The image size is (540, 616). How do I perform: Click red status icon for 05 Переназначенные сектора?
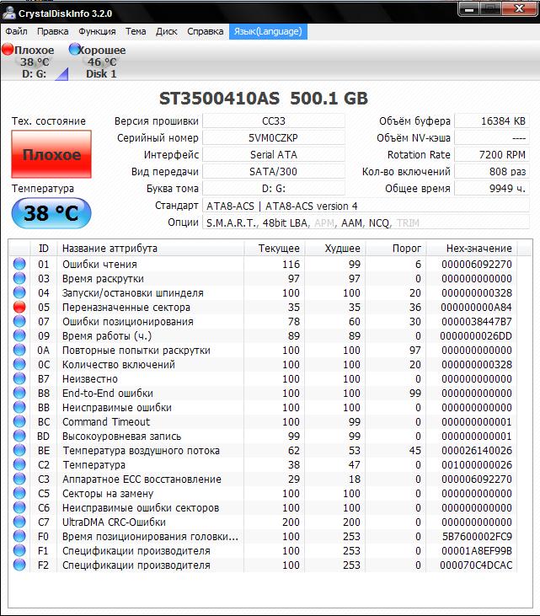(19, 307)
